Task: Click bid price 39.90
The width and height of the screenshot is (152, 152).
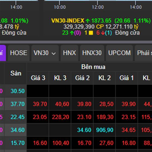Action: tap(129, 104)
